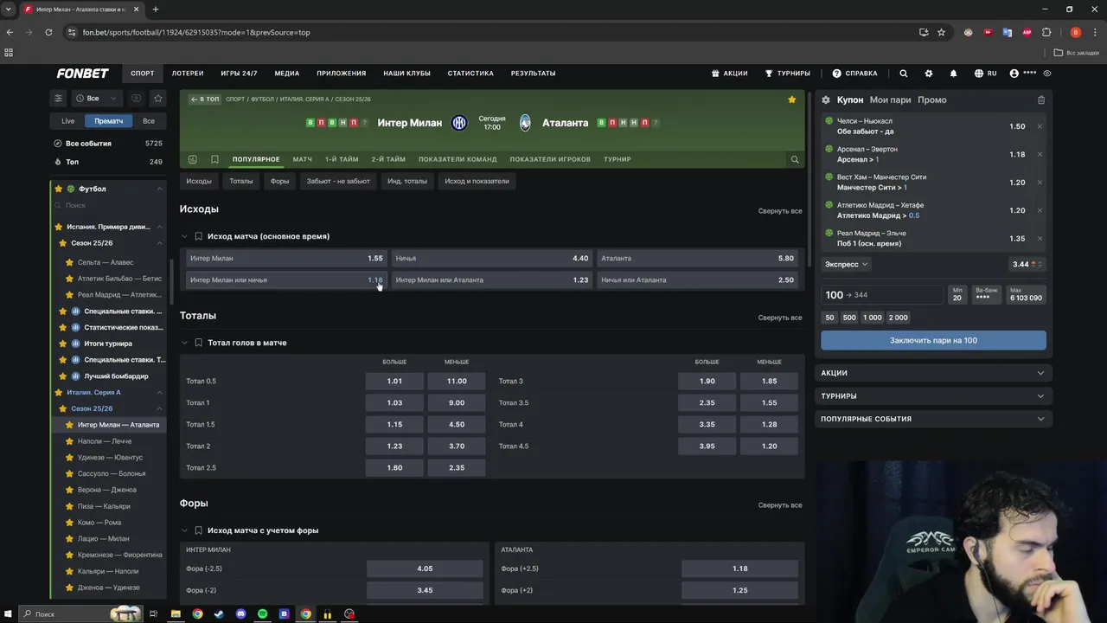Toggle favorite star for Наполи — Лечче
1107x623 pixels.
pyautogui.click(x=69, y=441)
